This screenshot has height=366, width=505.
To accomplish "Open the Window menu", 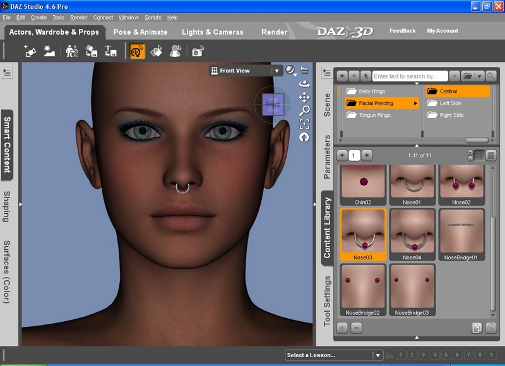I will (x=129, y=18).
